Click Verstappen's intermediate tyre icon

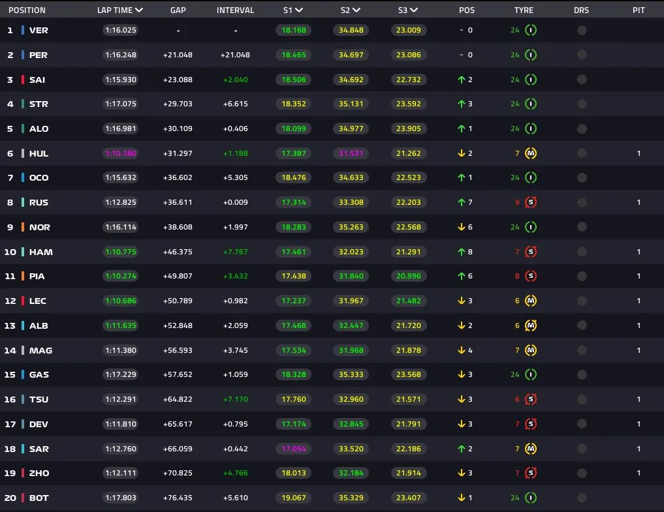tap(531, 31)
